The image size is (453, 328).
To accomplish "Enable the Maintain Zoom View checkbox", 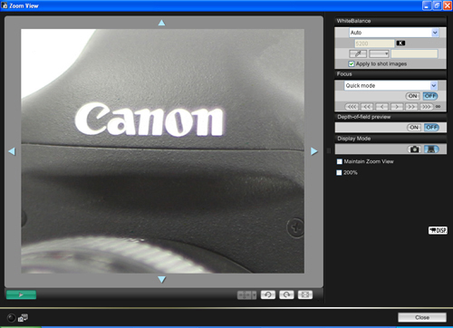I will pyautogui.click(x=340, y=161).
